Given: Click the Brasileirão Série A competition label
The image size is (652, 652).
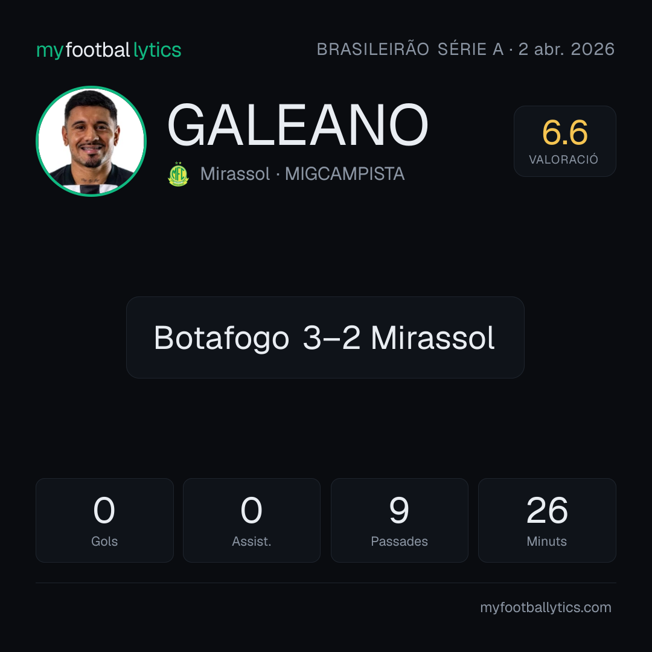Looking at the screenshot, I should 410,49.
